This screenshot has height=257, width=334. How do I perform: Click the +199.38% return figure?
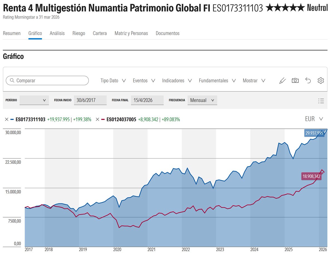tap(82, 120)
